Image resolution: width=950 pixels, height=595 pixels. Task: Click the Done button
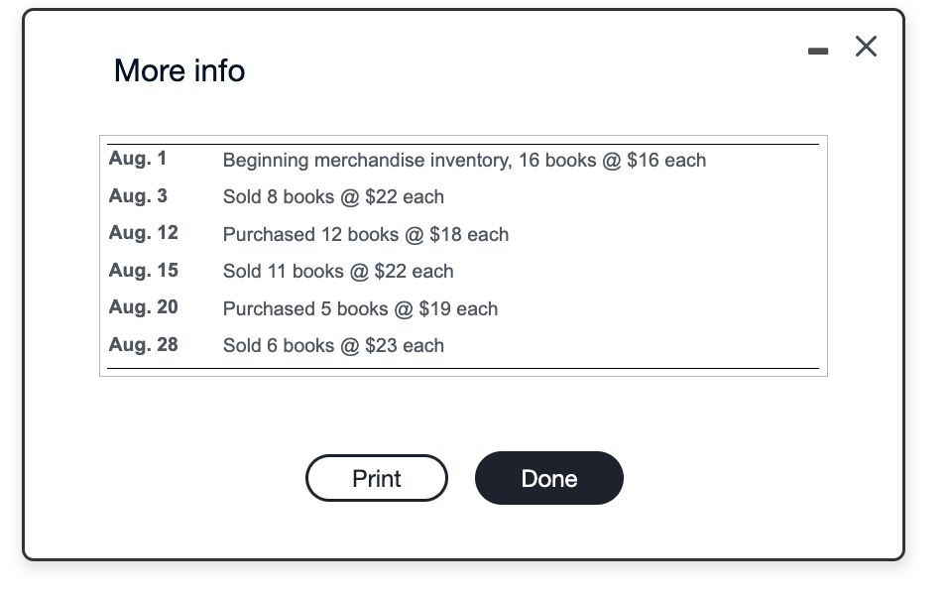tap(548, 478)
